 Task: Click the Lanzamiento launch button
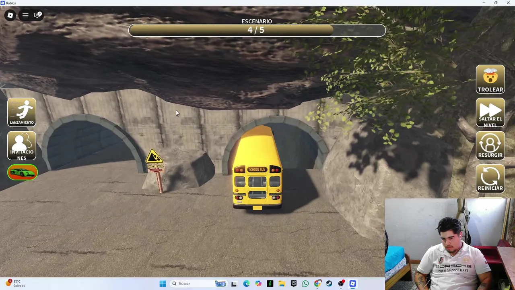click(22, 112)
